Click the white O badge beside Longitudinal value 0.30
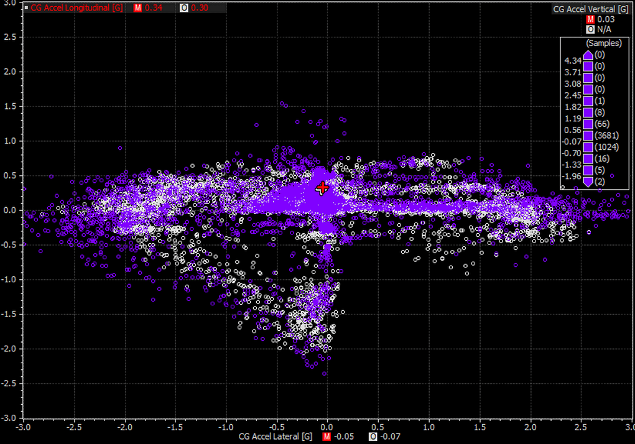Image resolution: width=635 pixels, height=444 pixels. [184, 7]
